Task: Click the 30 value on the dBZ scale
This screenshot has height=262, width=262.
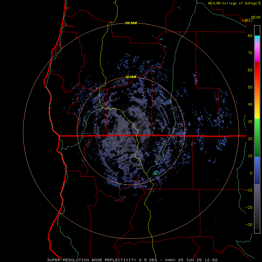Action: point(250,121)
